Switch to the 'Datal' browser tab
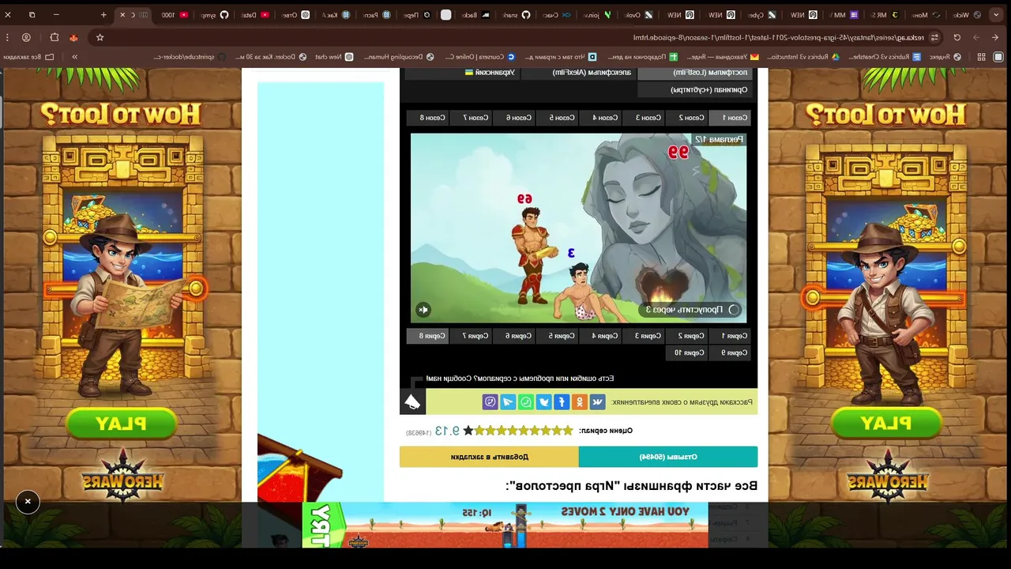The width and height of the screenshot is (1011, 569). click(x=254, y=14)
